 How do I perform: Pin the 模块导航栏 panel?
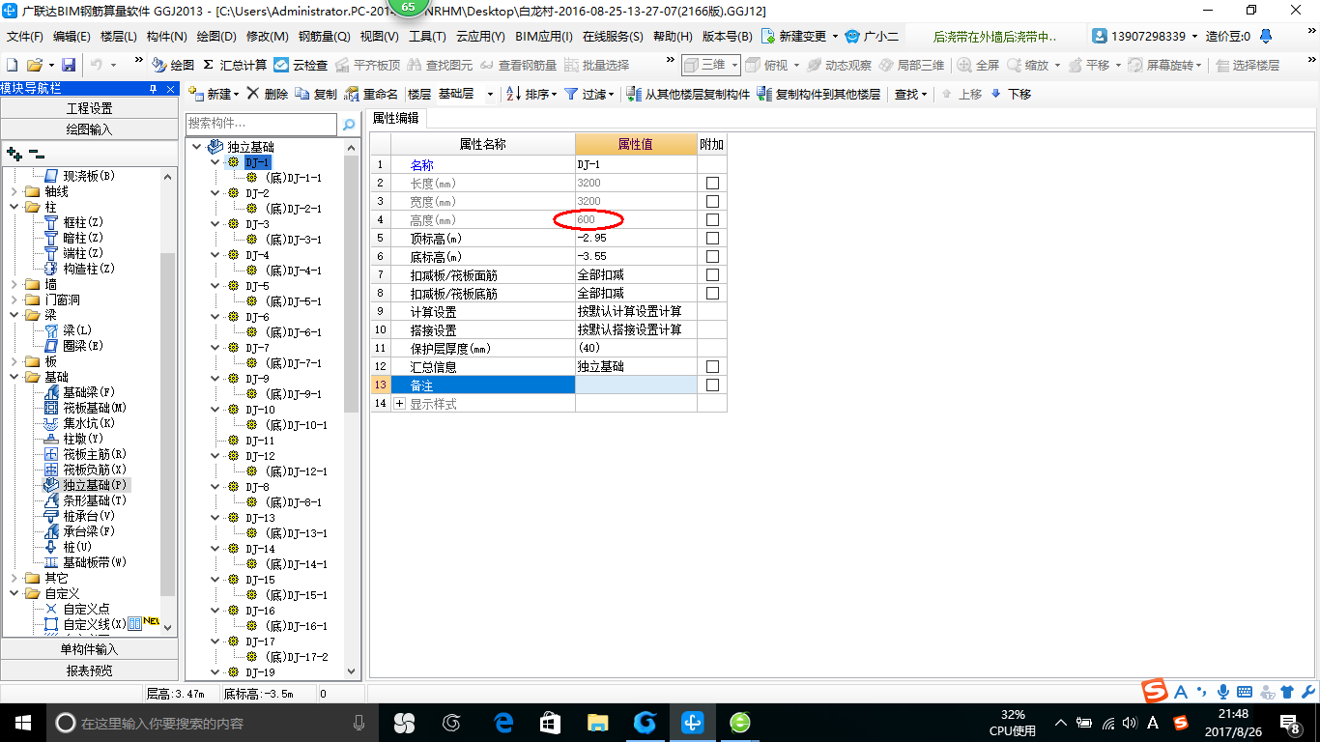[153, 89]
